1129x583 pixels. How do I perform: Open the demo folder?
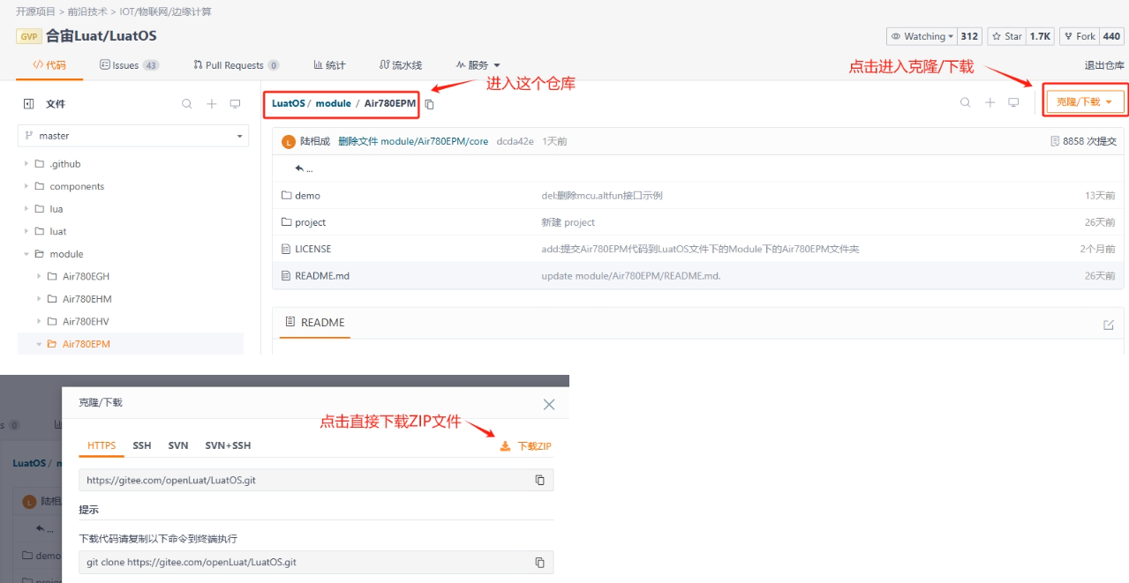pos(307,196)
